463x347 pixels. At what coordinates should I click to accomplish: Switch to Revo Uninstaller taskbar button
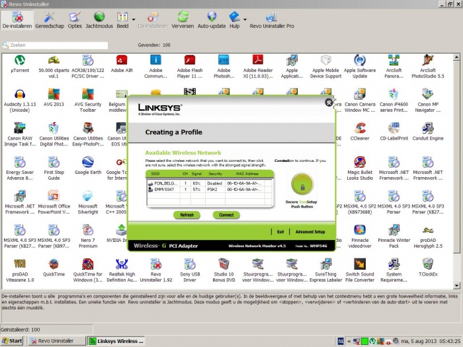pyautogui.click(x=56, y=341)
